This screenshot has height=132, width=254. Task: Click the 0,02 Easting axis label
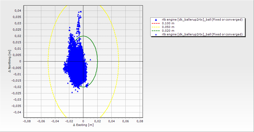pyautogui.click(x=97, y=121)
